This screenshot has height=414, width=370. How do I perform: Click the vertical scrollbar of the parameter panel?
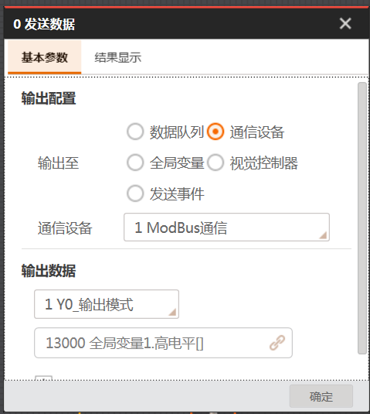coord(362,218)
